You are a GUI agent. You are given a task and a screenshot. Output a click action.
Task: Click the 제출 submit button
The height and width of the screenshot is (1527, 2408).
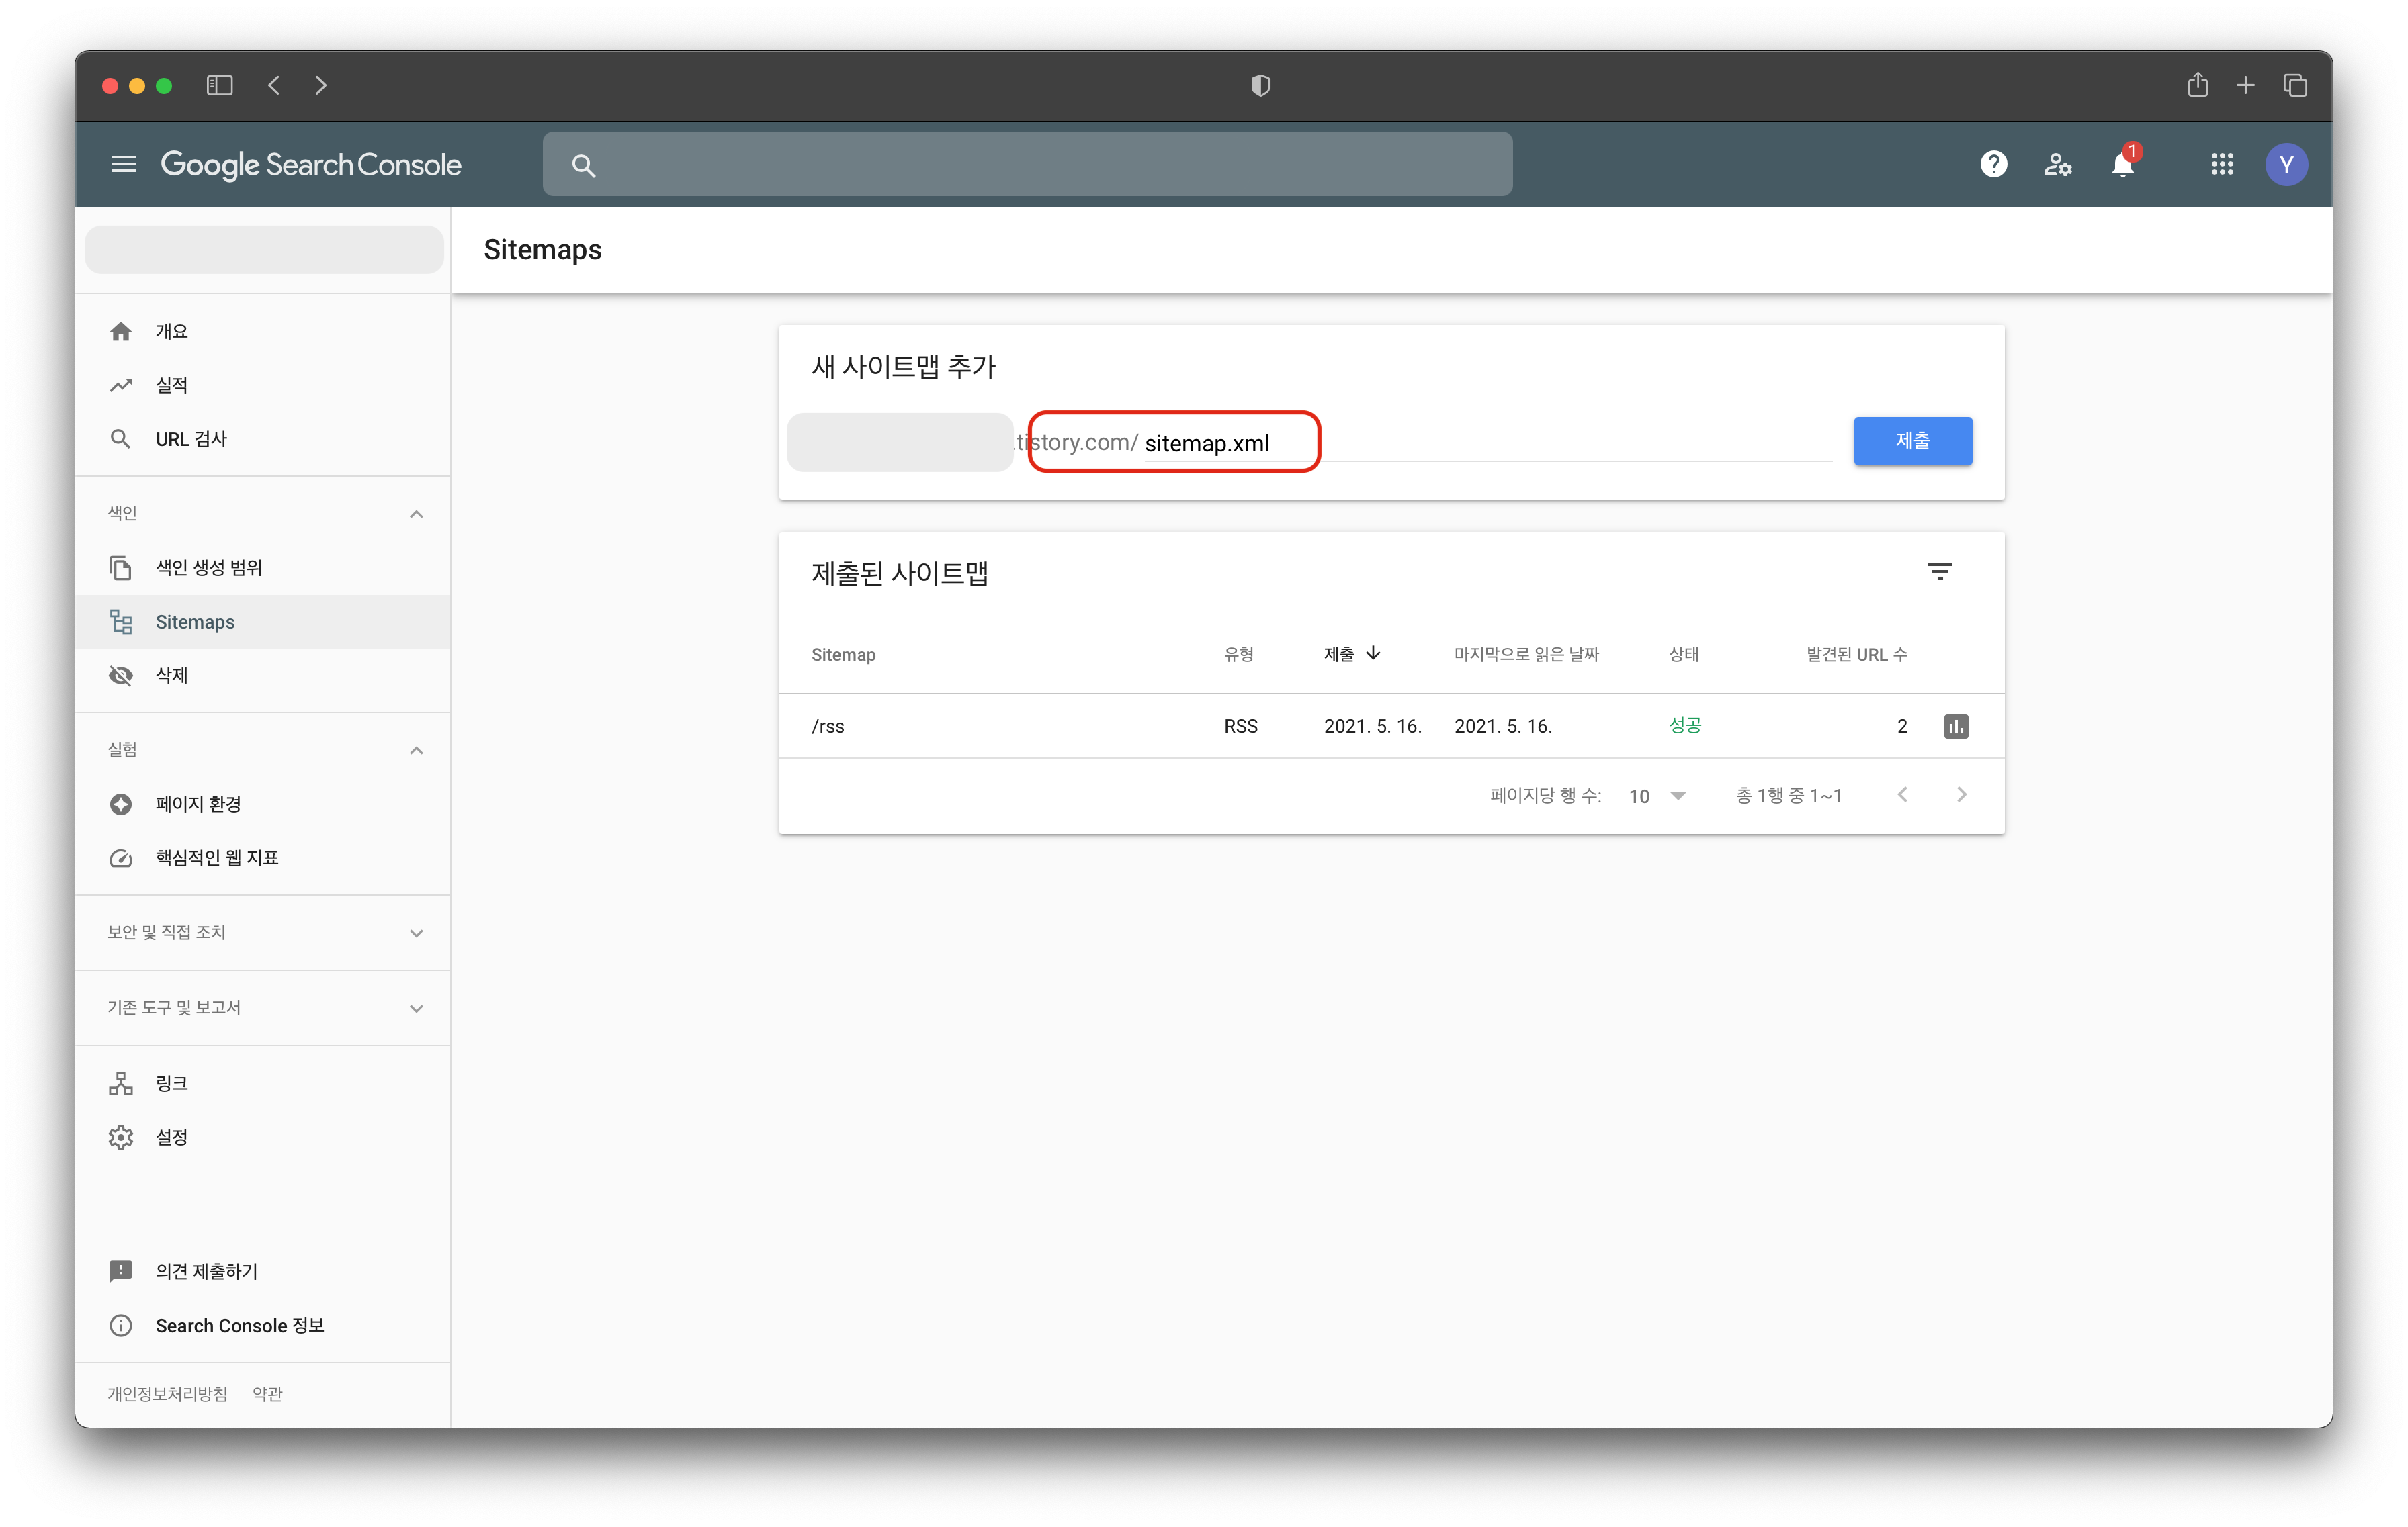1912,441
